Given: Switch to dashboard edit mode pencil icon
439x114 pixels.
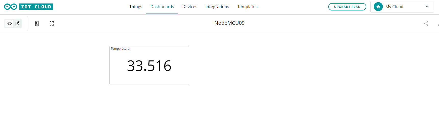Looking at the screenshot, I should pyautogui.click(x=17, y=23).
